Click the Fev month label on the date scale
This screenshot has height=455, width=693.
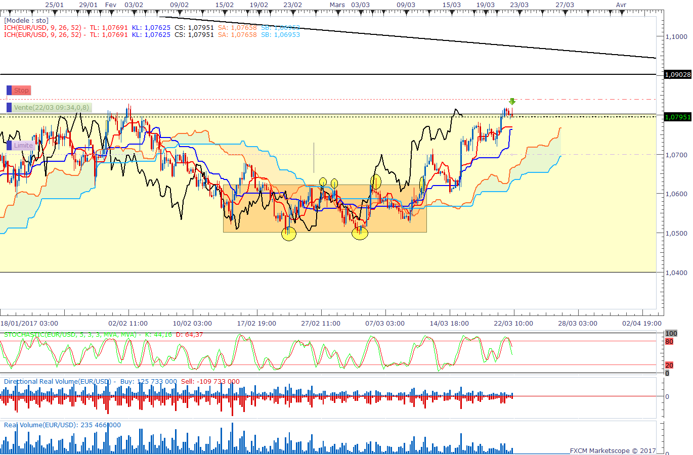(x=111, y=5)
